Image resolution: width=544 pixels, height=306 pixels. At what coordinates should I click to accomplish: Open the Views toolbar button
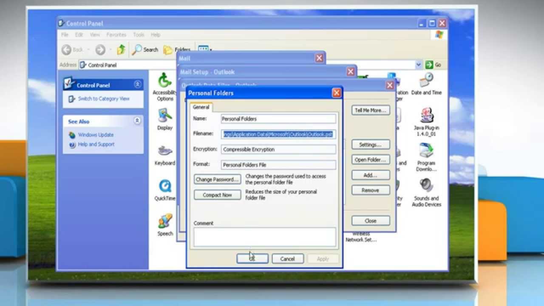coord(205,49)
